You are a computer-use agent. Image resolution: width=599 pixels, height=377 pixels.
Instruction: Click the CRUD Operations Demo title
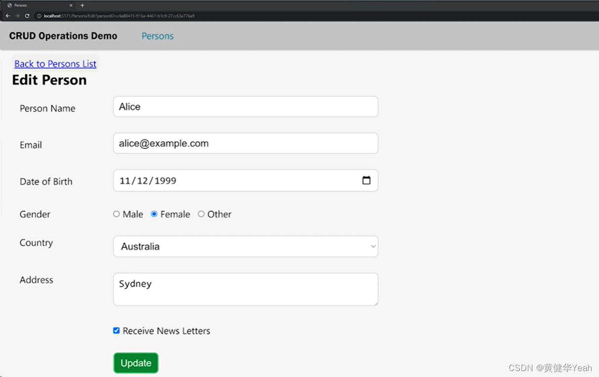63,36
